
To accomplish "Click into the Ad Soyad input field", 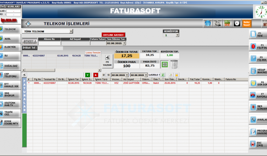I will (75, 43).
